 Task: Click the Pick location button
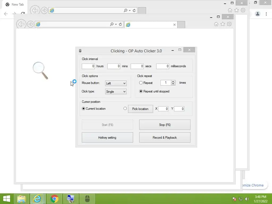click(141, 109)
